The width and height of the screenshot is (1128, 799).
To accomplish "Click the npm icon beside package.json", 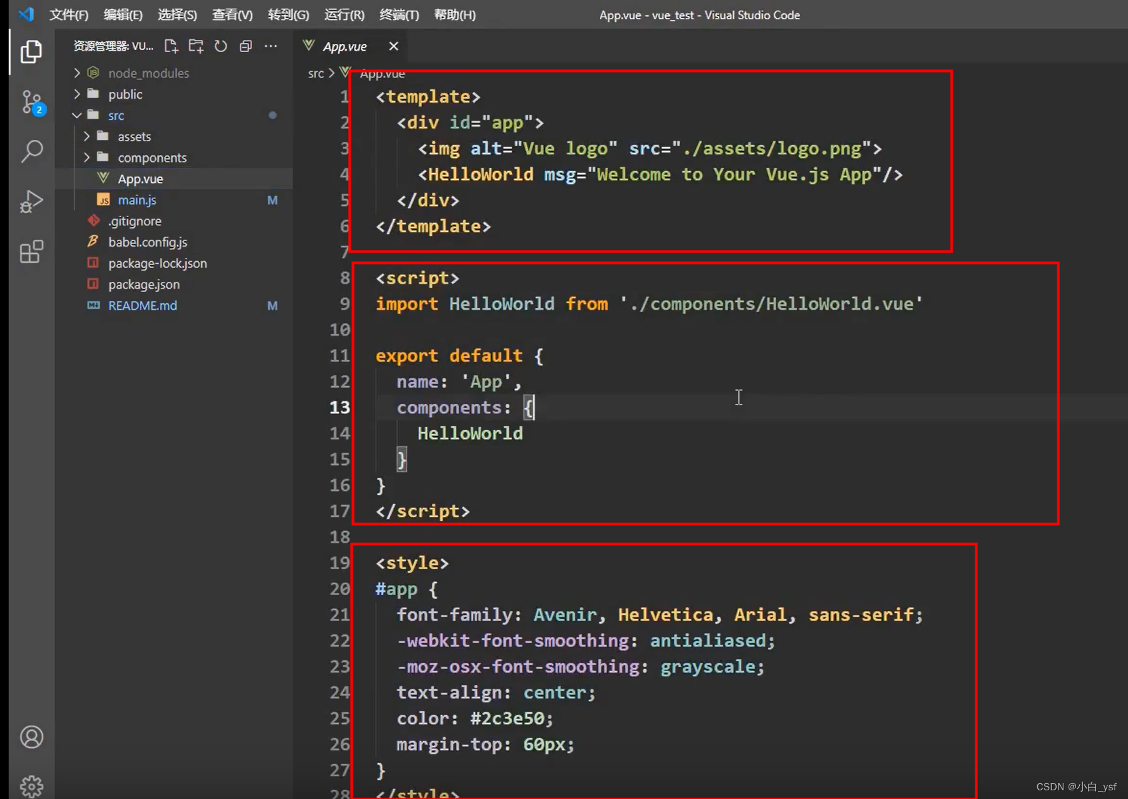I will pos(93,284).
